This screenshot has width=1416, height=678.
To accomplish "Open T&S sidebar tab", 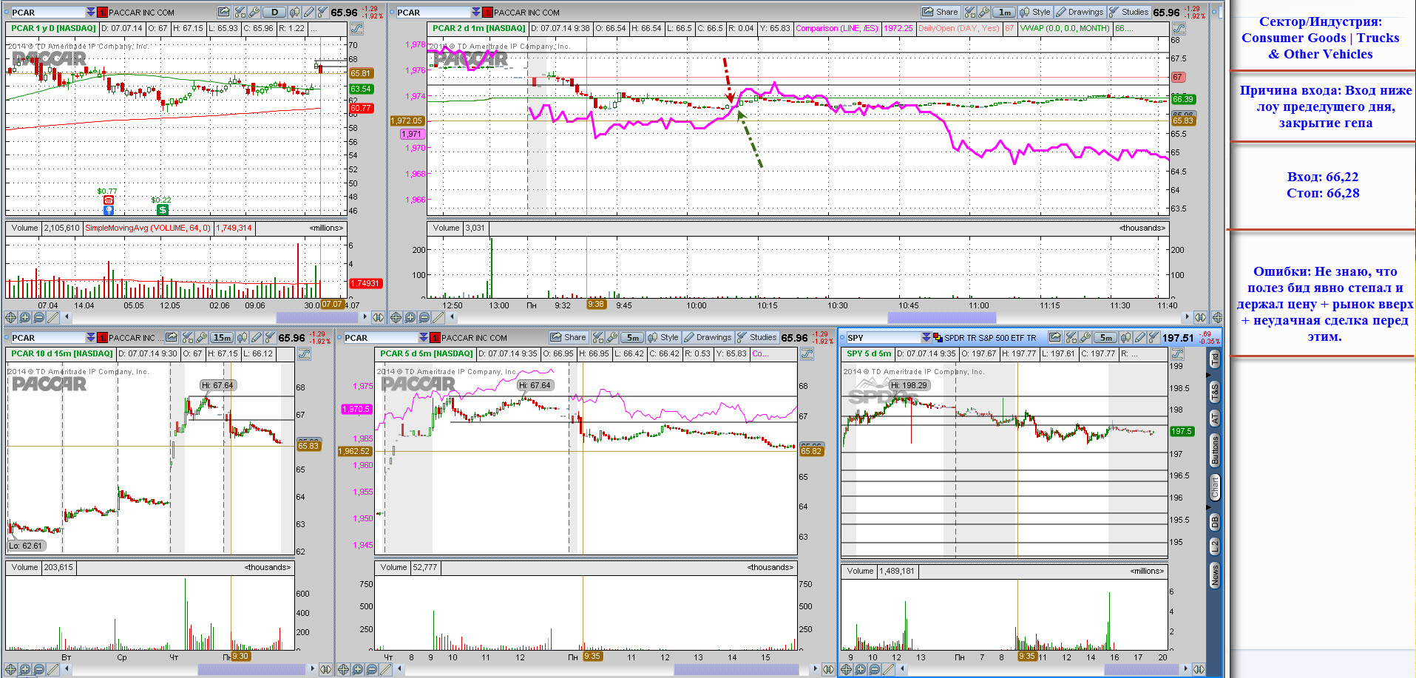I will tap(1214, 391).
